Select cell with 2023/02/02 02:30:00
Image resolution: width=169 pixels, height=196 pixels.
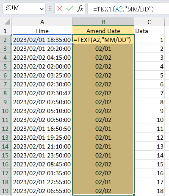click(x=42, y=84)
